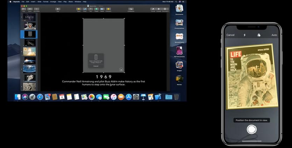Open the Media dropdown in the toolbar

point(102,9)
